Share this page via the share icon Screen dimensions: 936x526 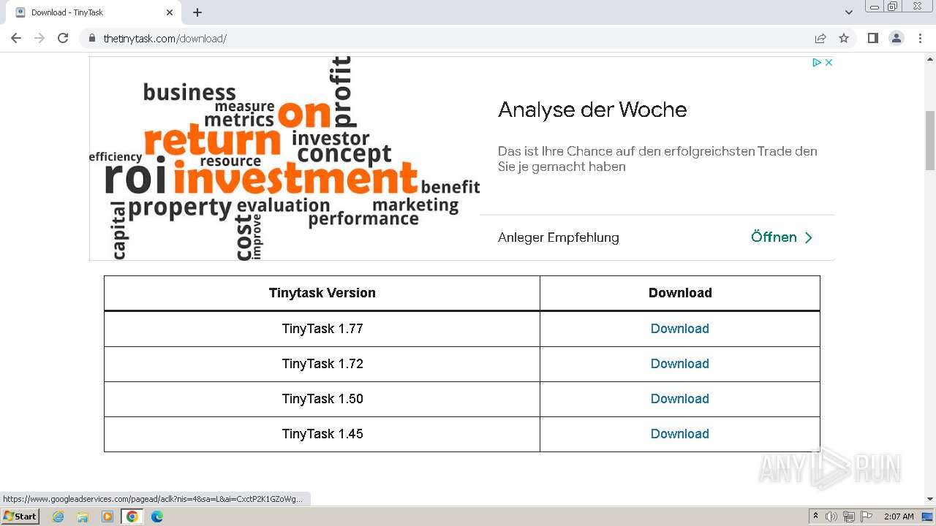pos(820,38)
